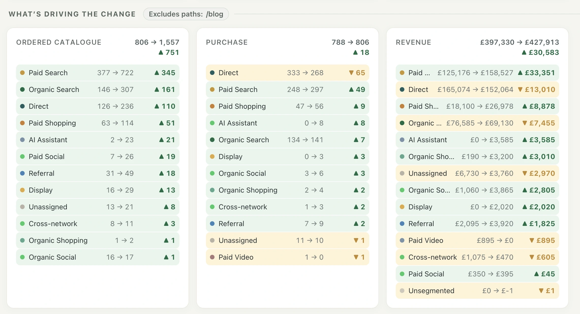Click Referral row showing 7 → 9

[x=287, y=224]
